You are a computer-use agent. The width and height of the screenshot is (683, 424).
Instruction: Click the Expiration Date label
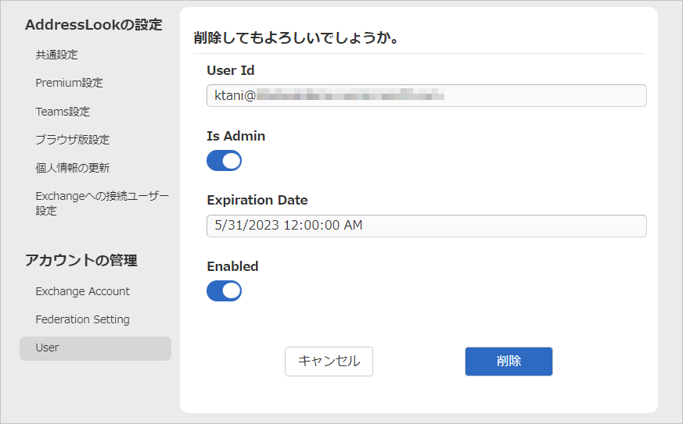point(257,200)
